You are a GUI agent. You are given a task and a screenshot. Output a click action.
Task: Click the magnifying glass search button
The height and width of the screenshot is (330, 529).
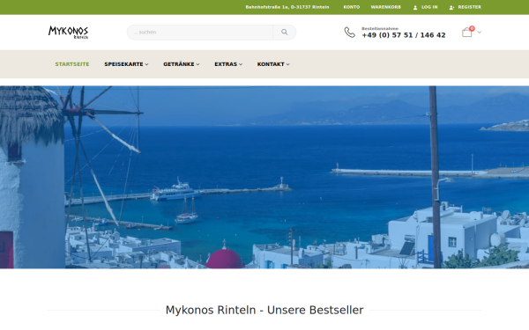click(x=285, y=33)
